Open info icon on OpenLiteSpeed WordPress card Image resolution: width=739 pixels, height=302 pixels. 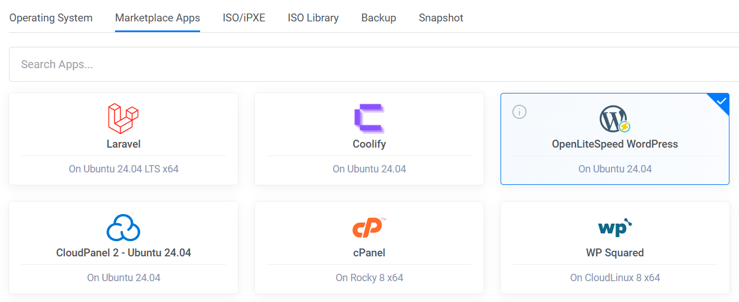tap(519, 112)
